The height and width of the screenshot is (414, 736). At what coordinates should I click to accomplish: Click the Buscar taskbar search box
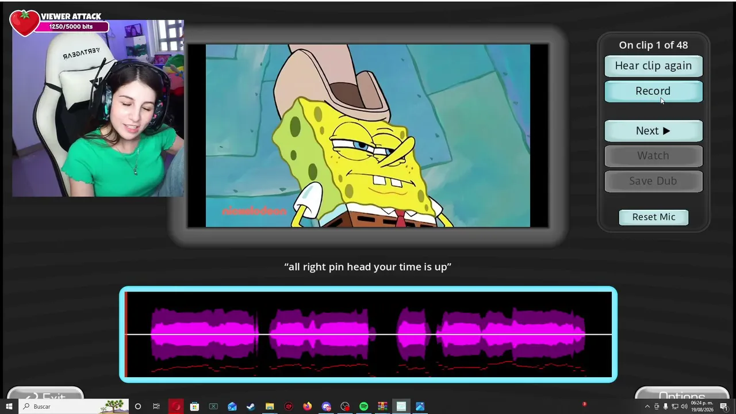[73, 407]
